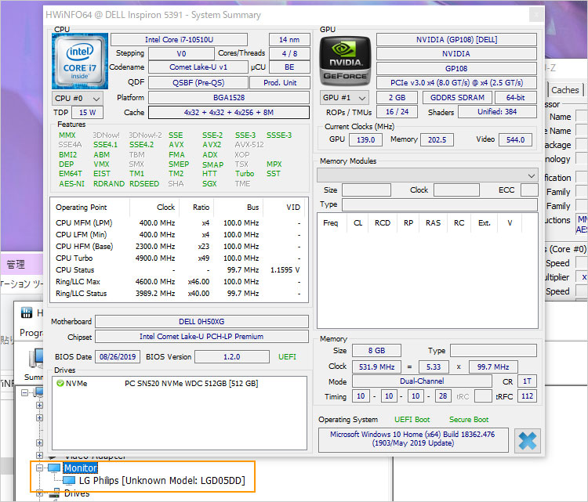Click the Monitor category icon in tree
588x502 pixels.
click(x=54, y=468)
